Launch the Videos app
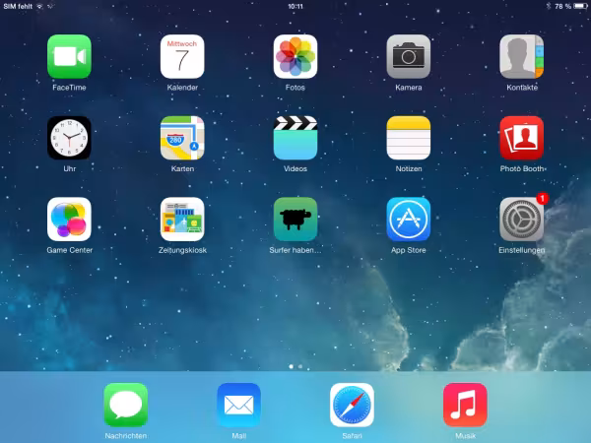The width and height of the screenshot is (591, 443). click(x=295, y=138)
